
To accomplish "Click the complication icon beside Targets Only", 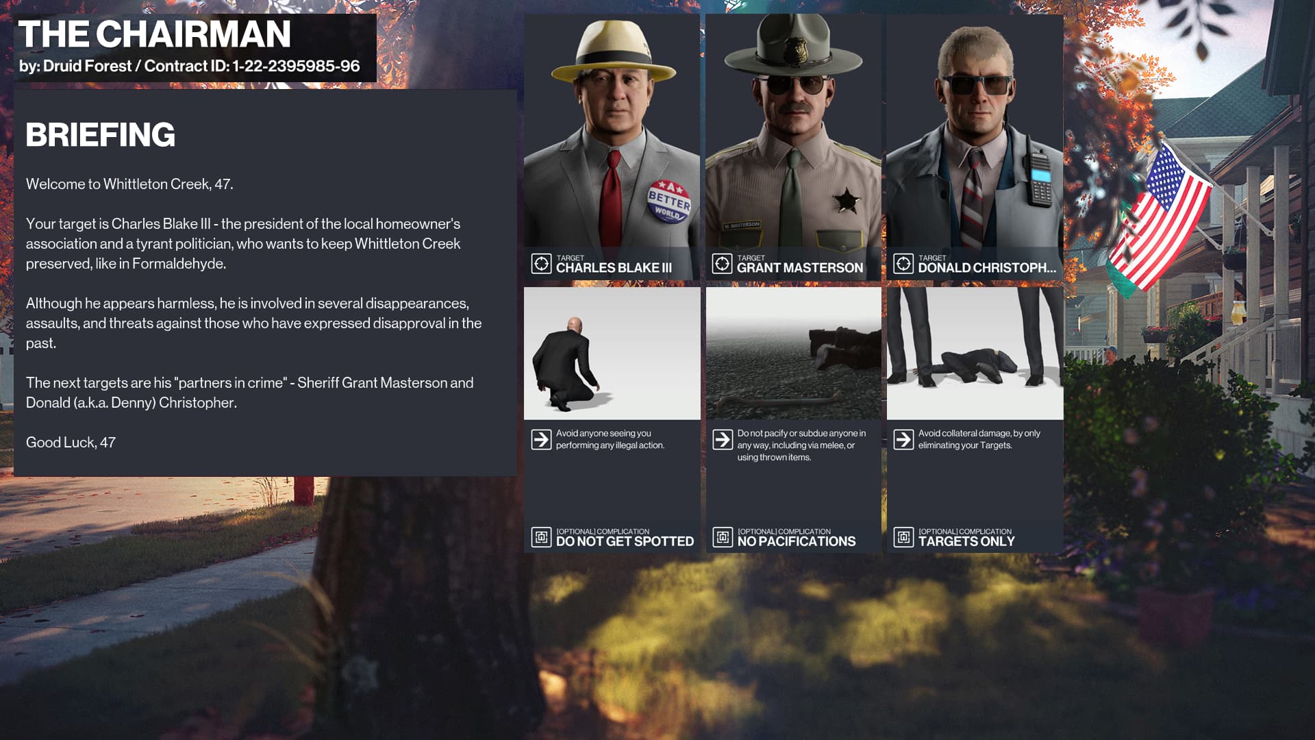I will 903,537.
